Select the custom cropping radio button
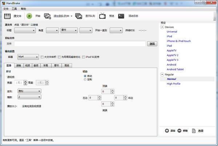Image resolution: width=218 pixels, height=146 pixels. click(85, 79)
